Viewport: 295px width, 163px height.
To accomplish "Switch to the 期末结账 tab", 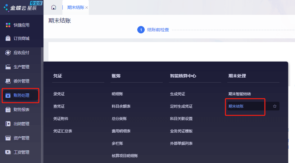I will pos(76,7).
